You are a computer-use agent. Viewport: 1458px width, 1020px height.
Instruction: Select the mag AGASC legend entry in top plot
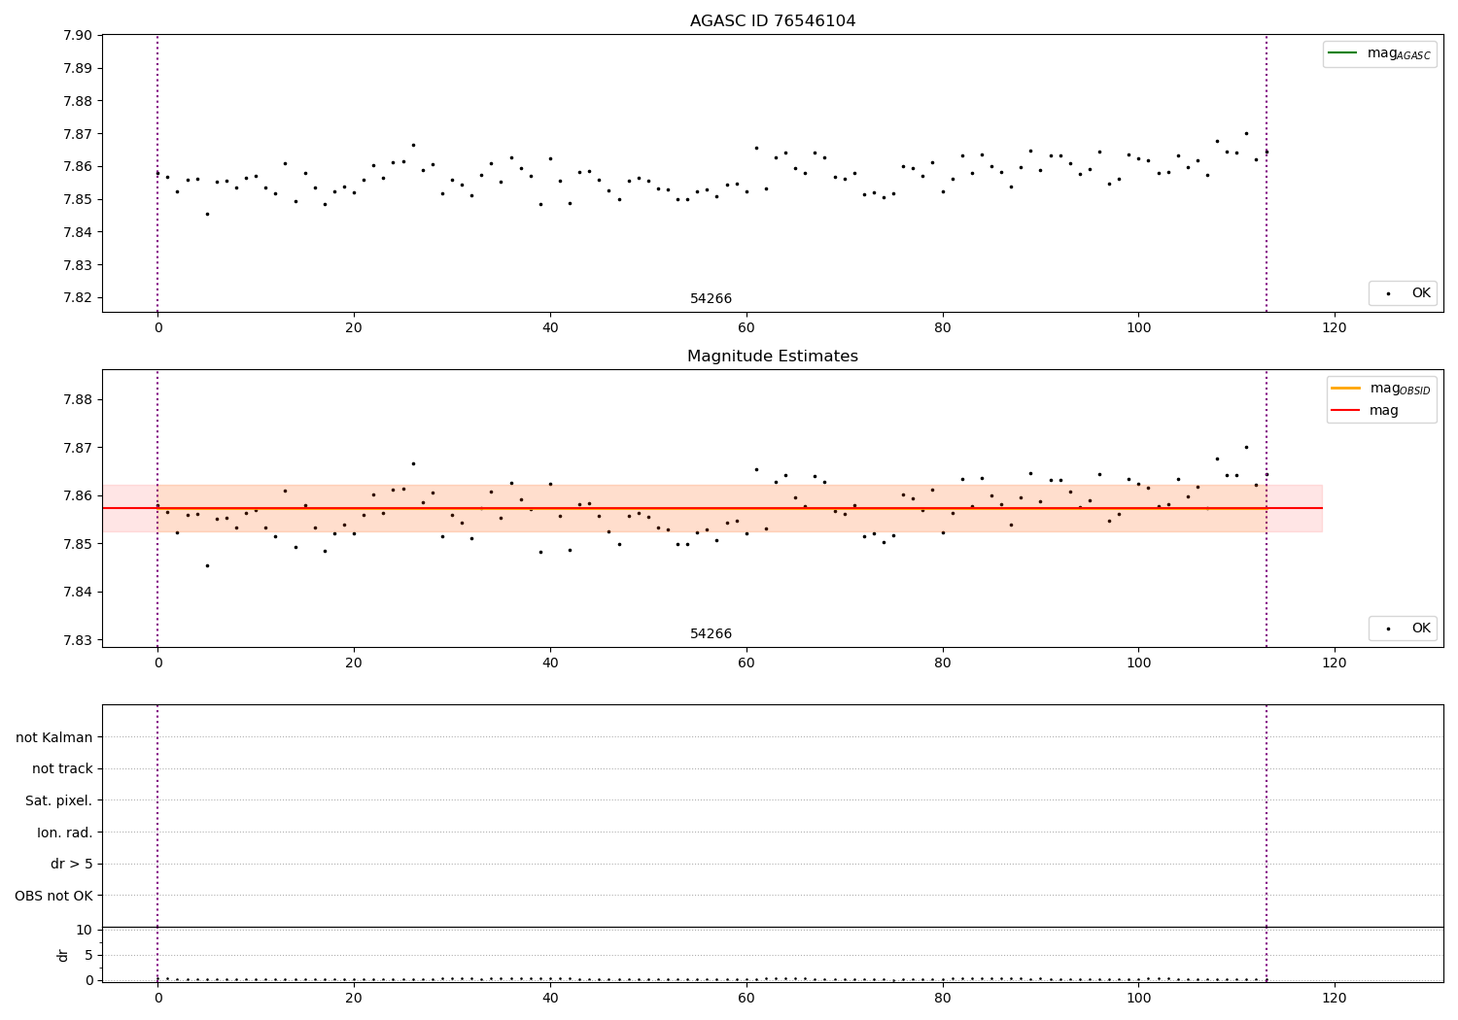pyautogui.click(x=1380, y=53)
